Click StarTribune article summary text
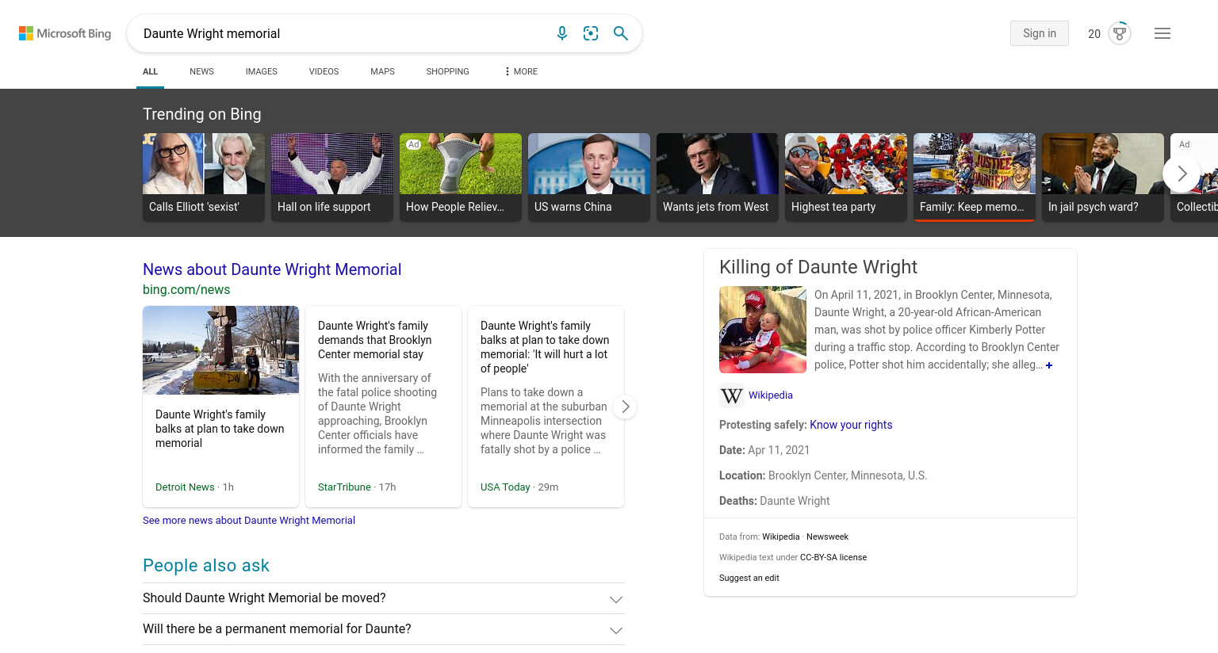 click(377, 414)
